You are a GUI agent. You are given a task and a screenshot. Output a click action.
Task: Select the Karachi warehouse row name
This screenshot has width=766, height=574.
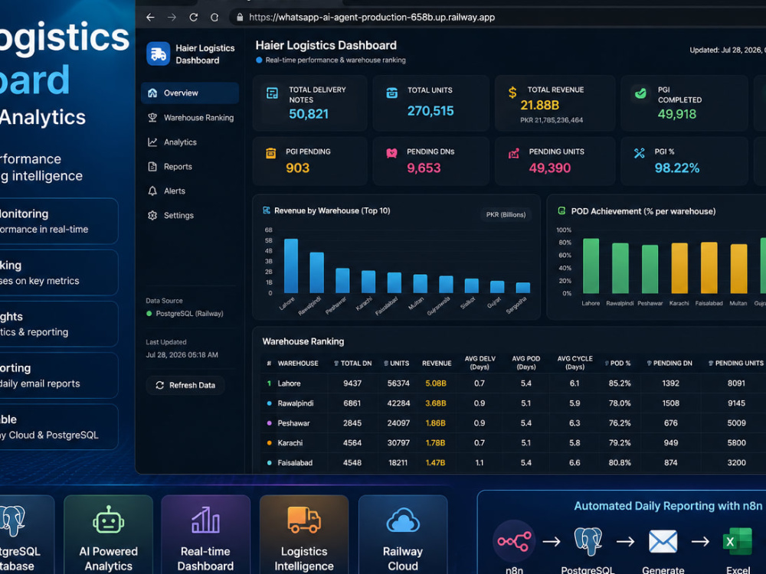[x=290, y=442]
